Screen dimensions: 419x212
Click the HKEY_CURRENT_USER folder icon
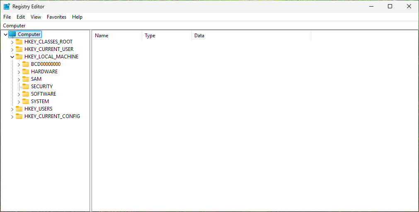pyautogui.click(x=19, y=49)
